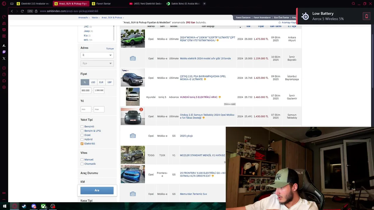Open the Aria AI sidebar icon
This screenshot has height=210, width=374.
4,45
